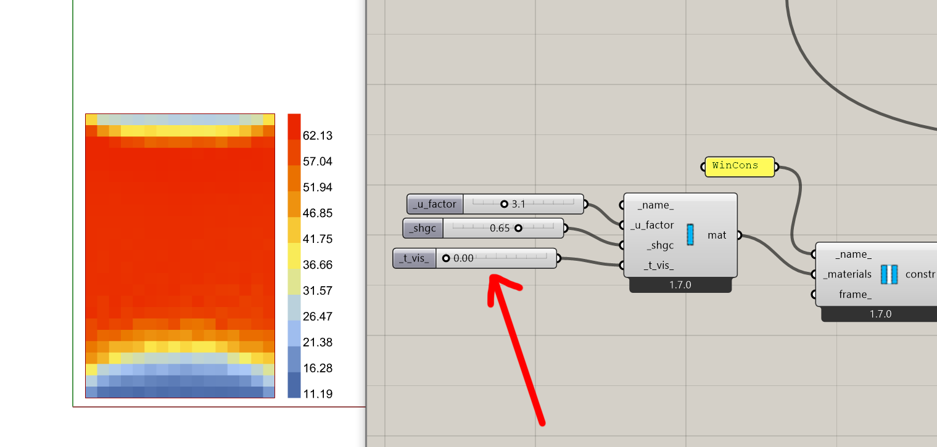
Task: Click the window material component icon
Action: tap(690, 235)
